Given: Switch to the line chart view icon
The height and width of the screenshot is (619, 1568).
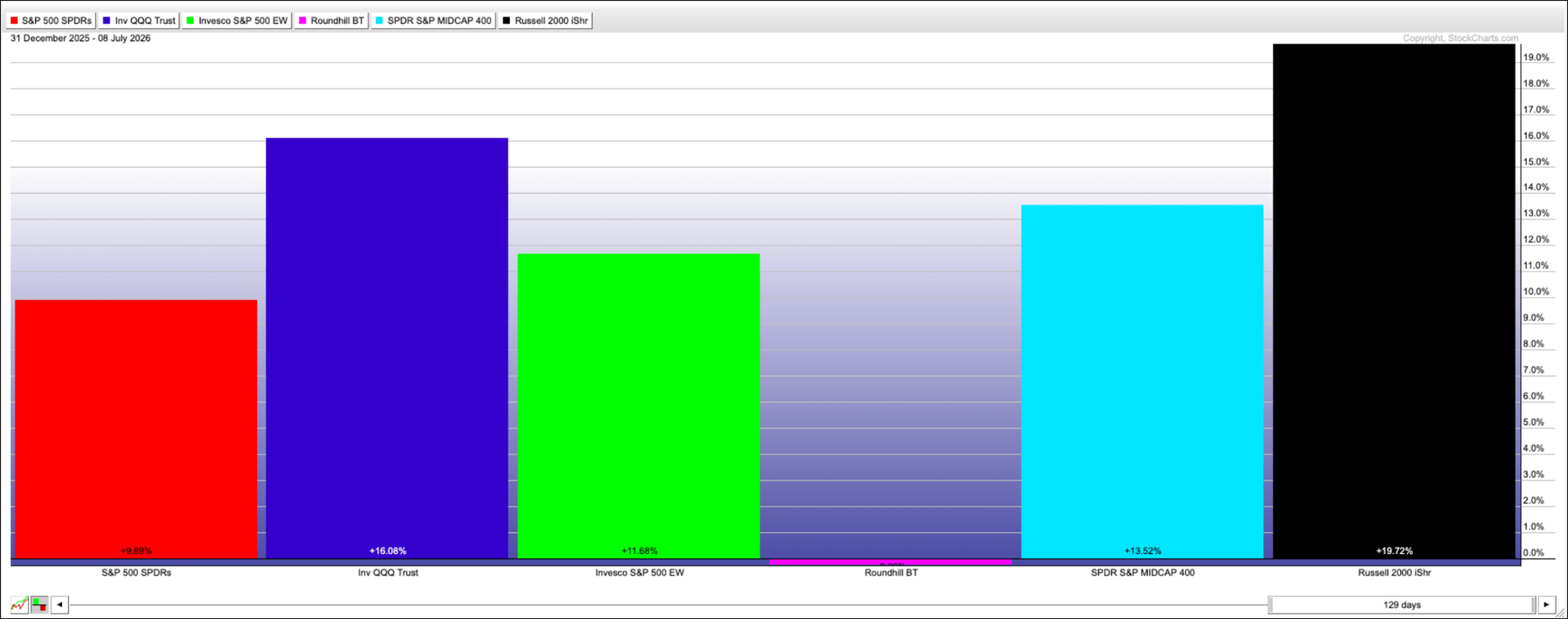Looking at the screenshot, I should 20,605.
